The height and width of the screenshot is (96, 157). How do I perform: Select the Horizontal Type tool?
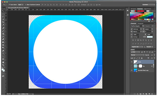coord(3,53)
